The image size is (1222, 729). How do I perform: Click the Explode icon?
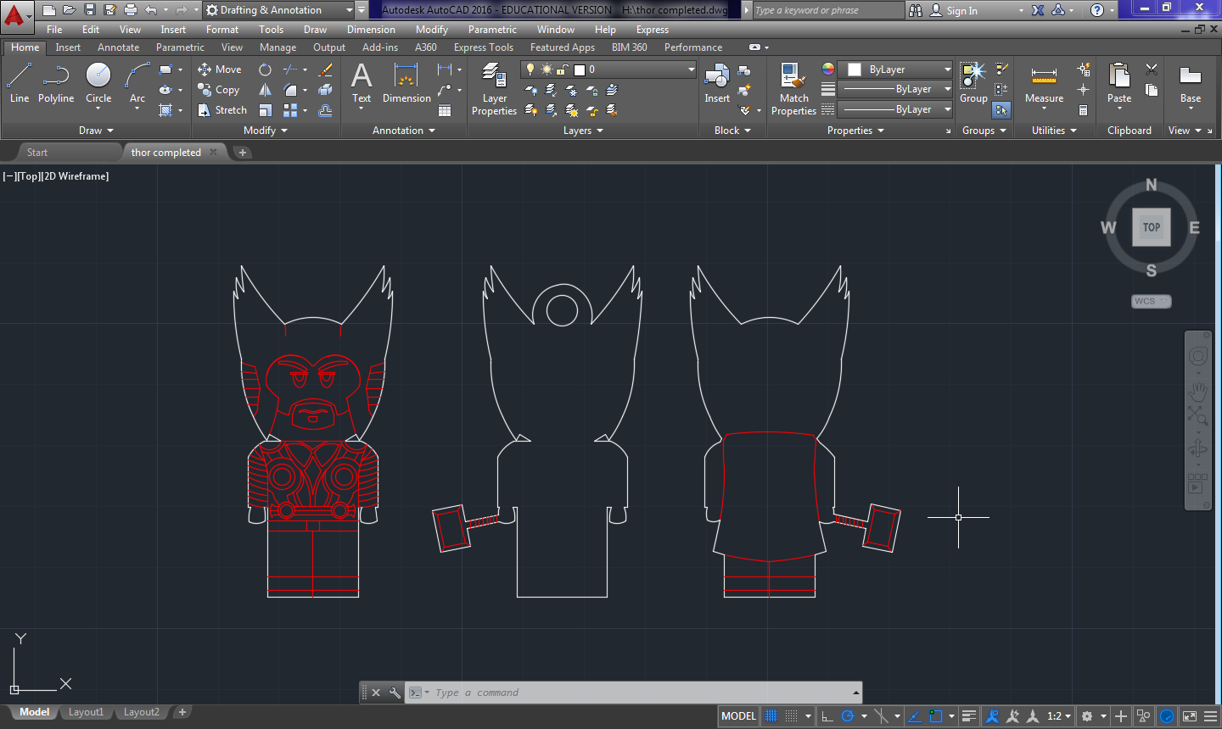[x=325, y=90]
